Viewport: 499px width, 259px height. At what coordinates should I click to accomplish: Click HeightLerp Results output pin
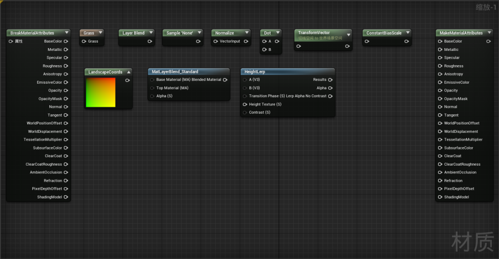tap(330, 80)
